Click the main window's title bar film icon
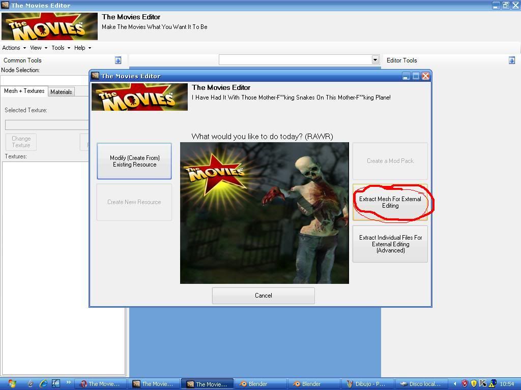Screen dimensions: 521x390 (x=5, y=5)
